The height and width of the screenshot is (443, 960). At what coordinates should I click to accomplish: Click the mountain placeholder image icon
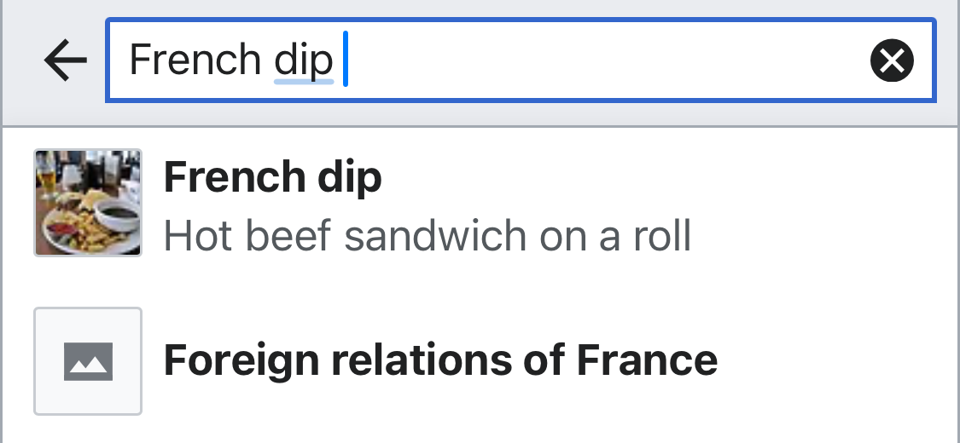click(88, 361)
